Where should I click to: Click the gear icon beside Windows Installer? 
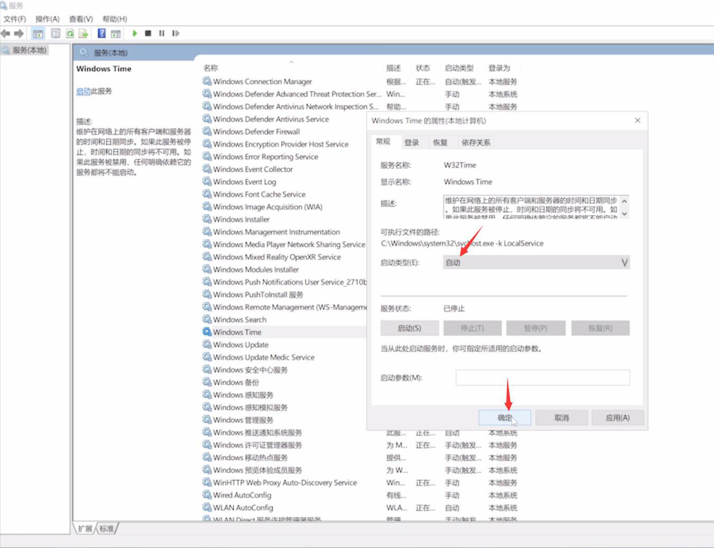(x=207, y=219)
